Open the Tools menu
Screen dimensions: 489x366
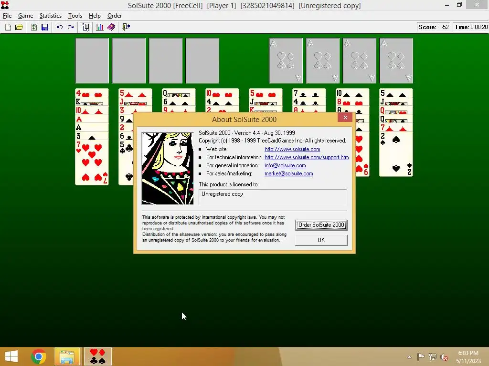coord(75,16)
